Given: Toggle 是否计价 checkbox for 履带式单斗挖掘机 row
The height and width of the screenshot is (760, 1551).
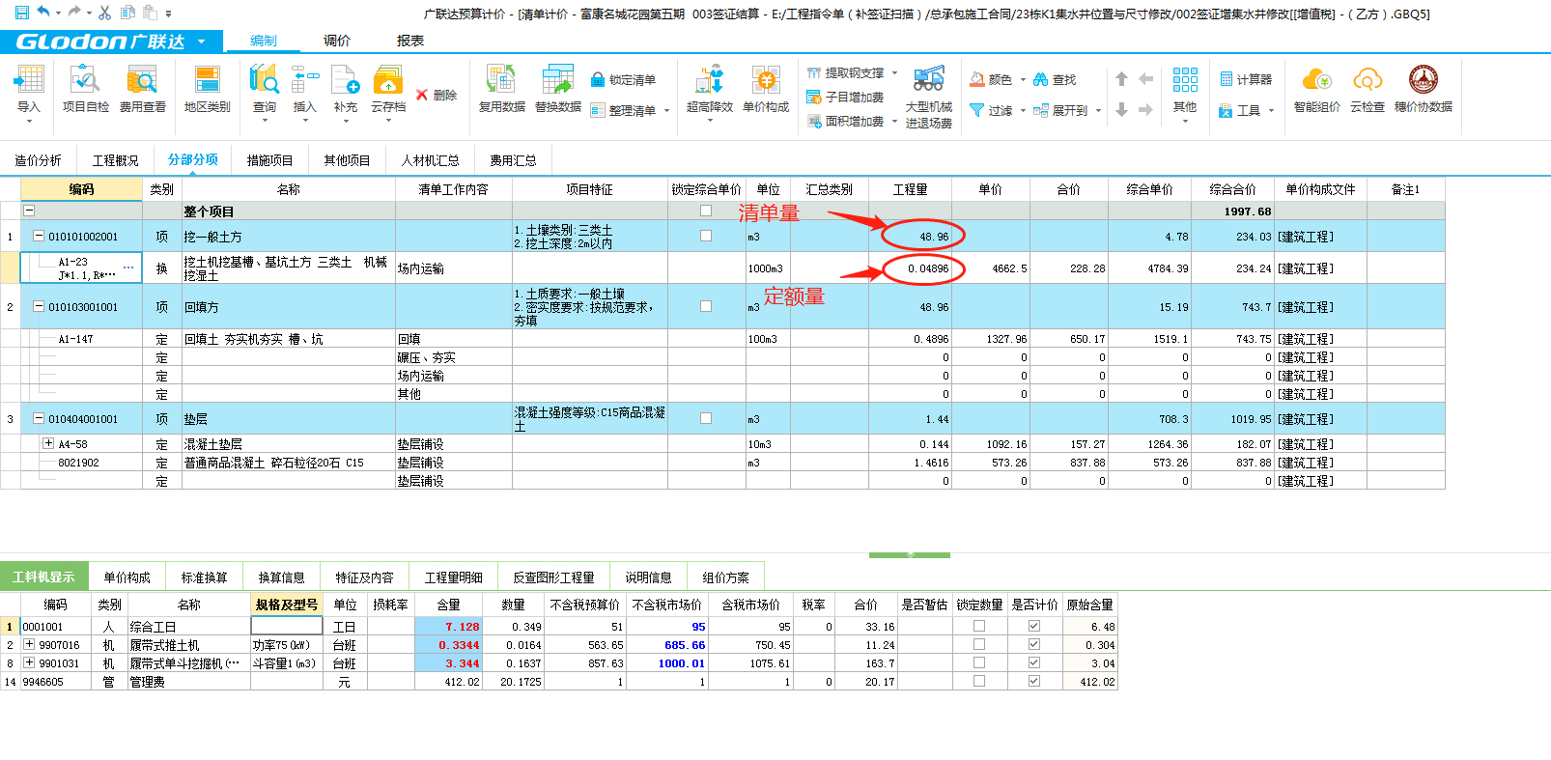Looking at the screenshot, I should [1034, 662].
